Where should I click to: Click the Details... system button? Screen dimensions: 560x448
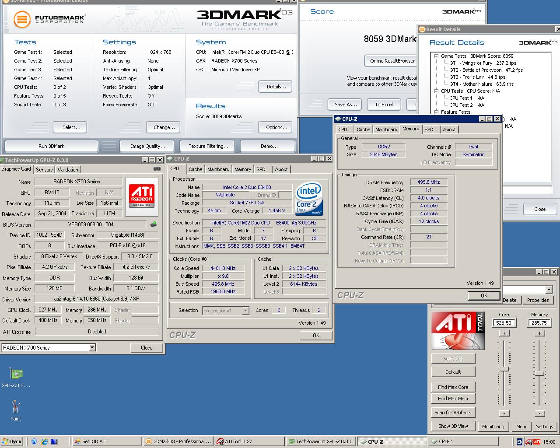[x=276, y=87]
